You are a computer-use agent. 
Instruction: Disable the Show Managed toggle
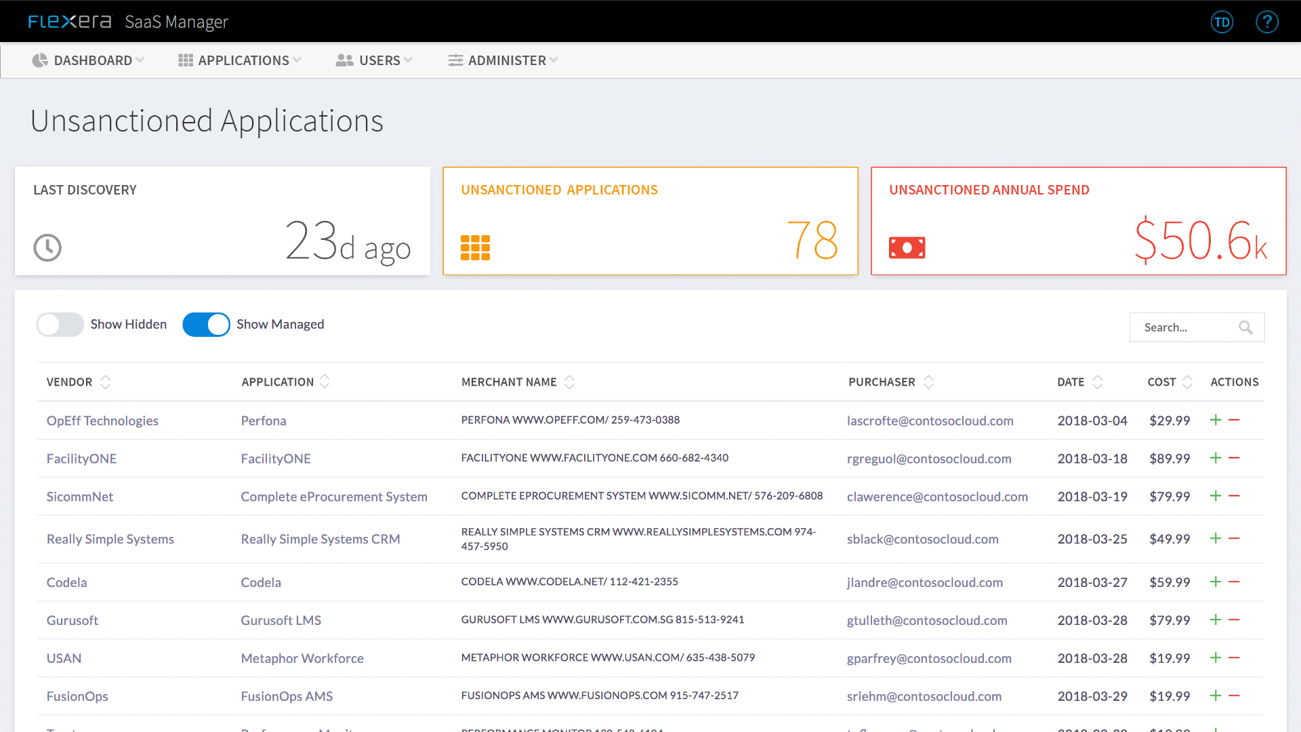206,325
